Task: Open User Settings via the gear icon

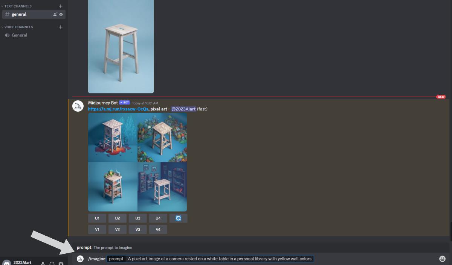Action: coord(61,263)
